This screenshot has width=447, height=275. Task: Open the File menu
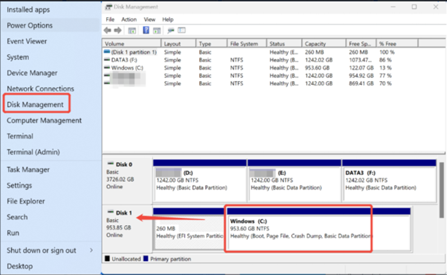pyautogui.click(x=110, y=19)
